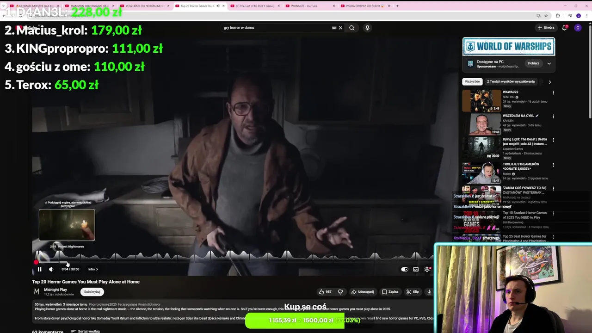The height and width of the screenshot is (333, 592).
Task: Open Dying Light: The Beast video title
Action: (525, 142)
